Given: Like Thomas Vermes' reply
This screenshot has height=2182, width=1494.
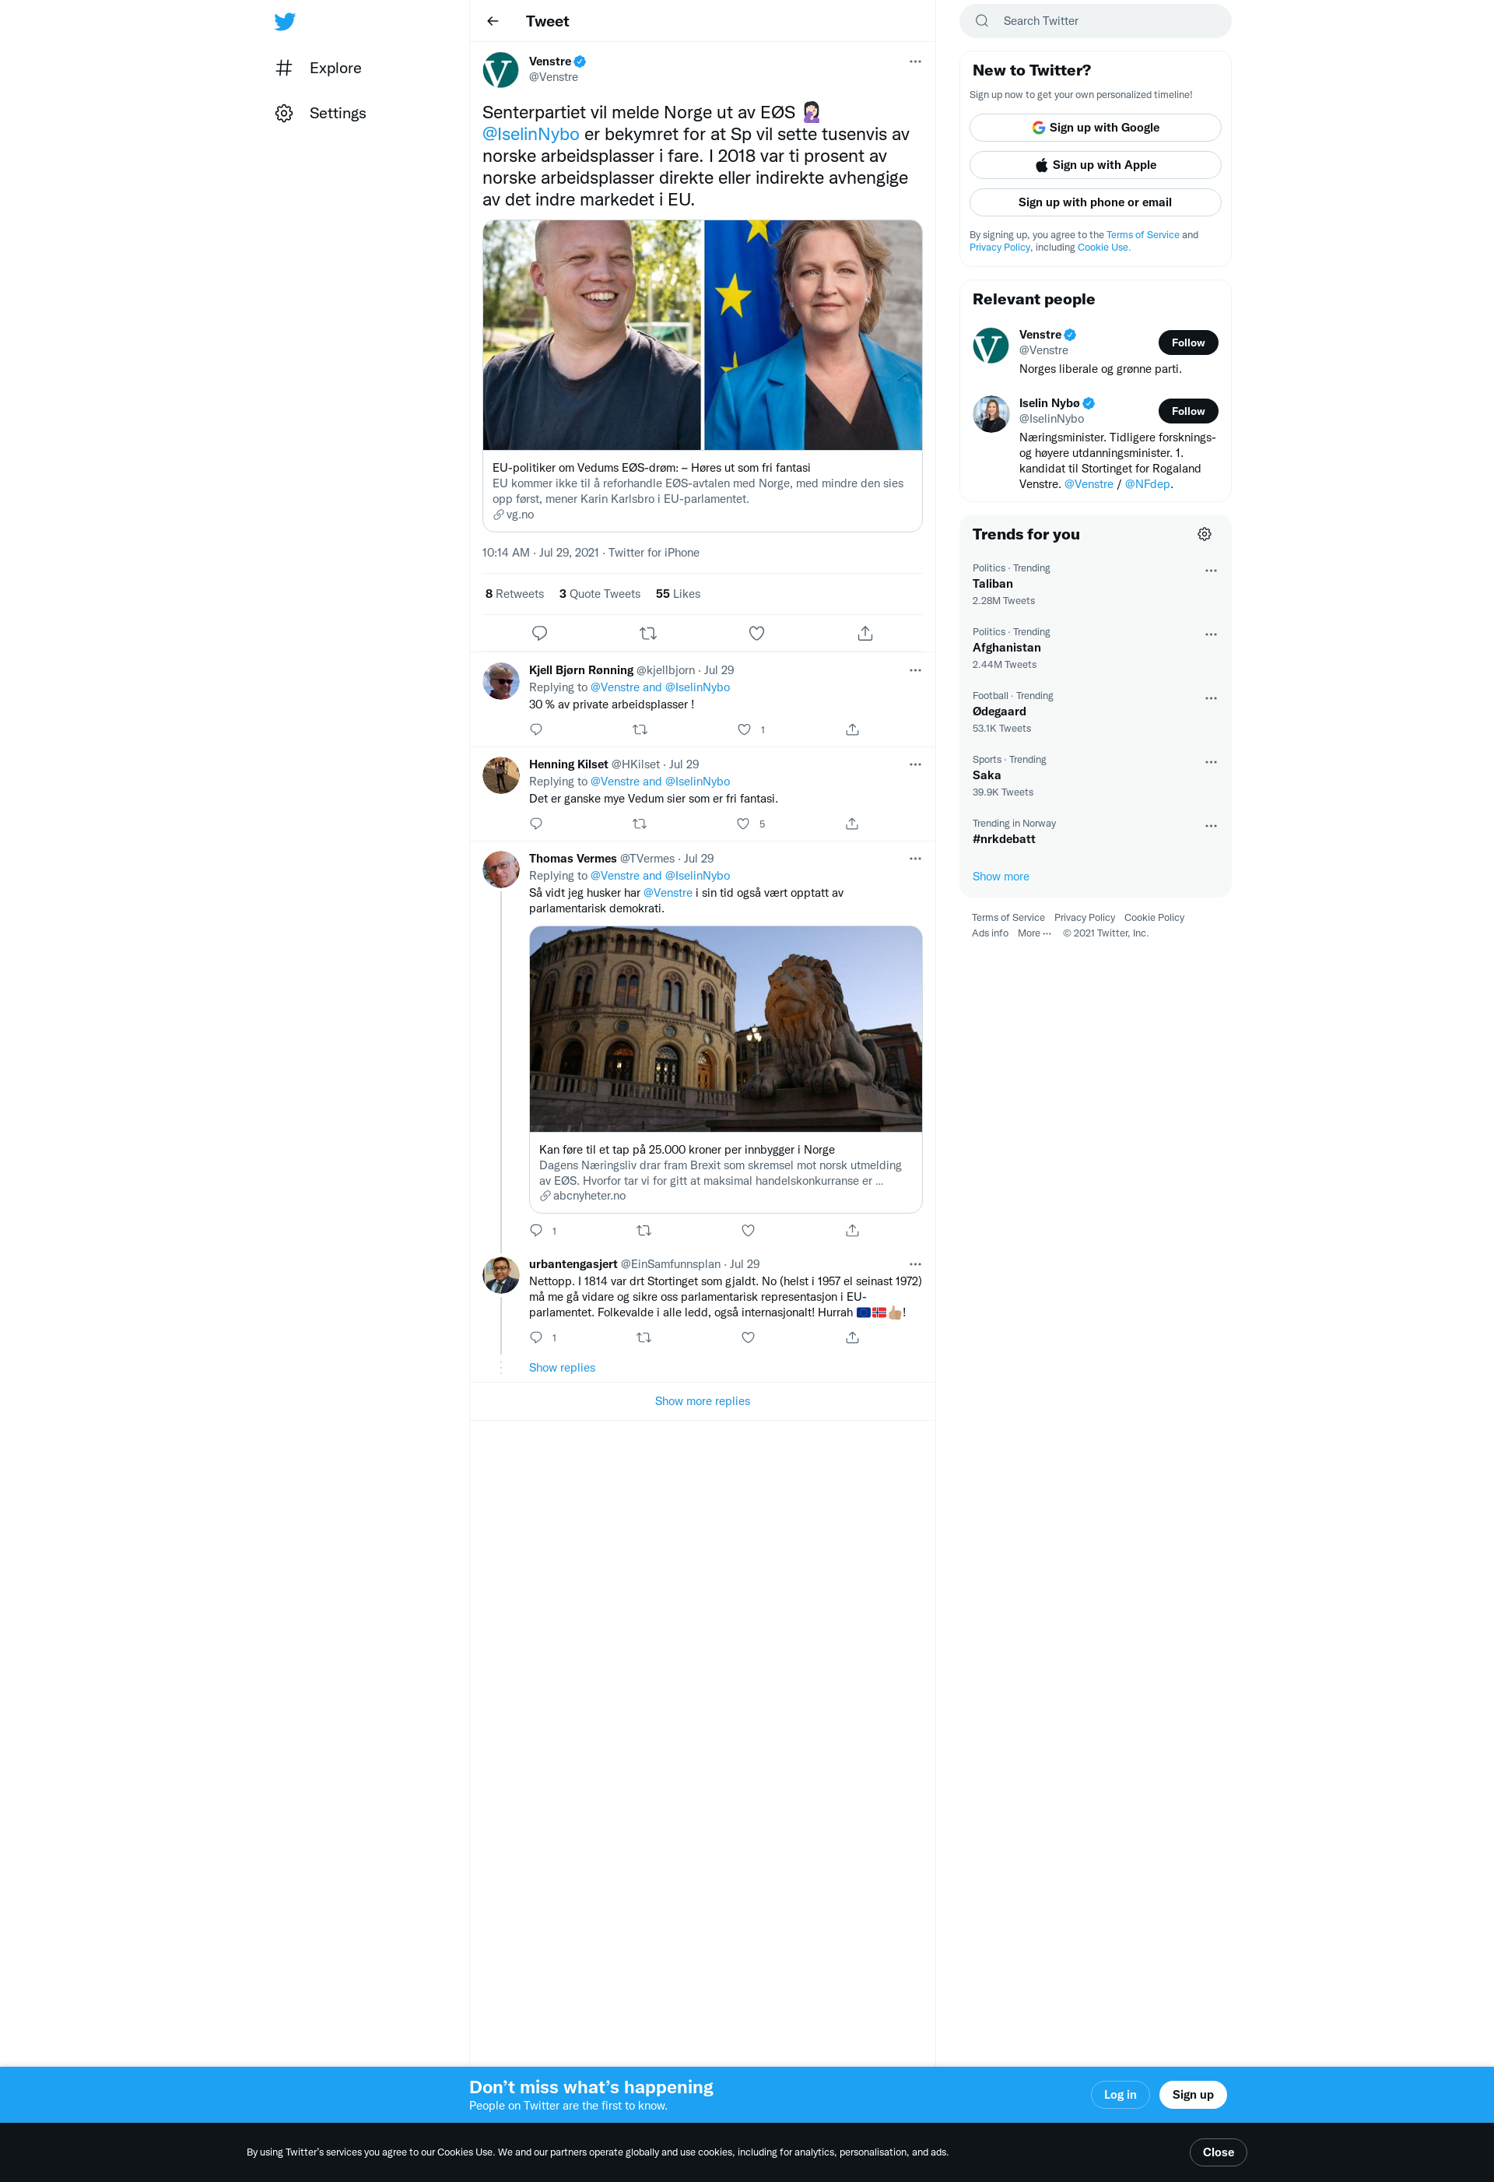Looking at the screenshot, I should point(748,1230).
